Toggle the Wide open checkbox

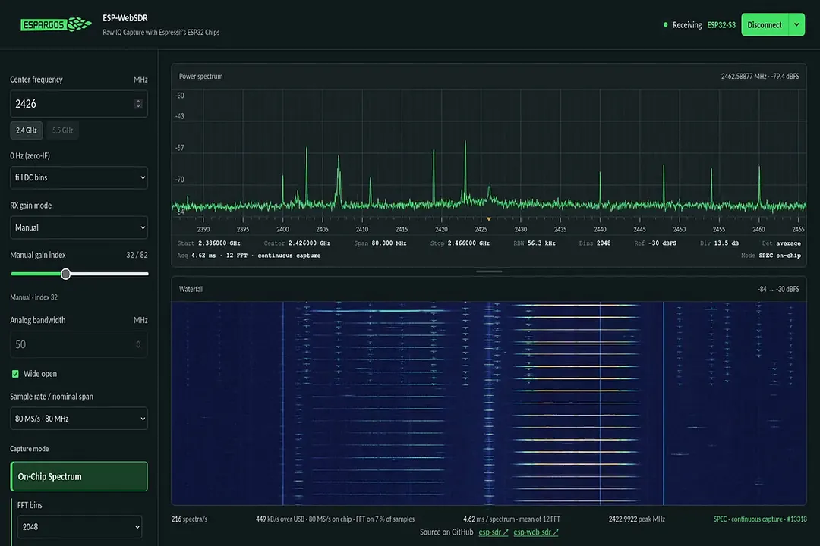[x=15, y=374]
